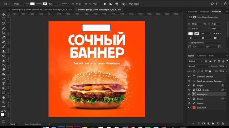
Task: Select the Zoom tool
Action: [4, 102]
